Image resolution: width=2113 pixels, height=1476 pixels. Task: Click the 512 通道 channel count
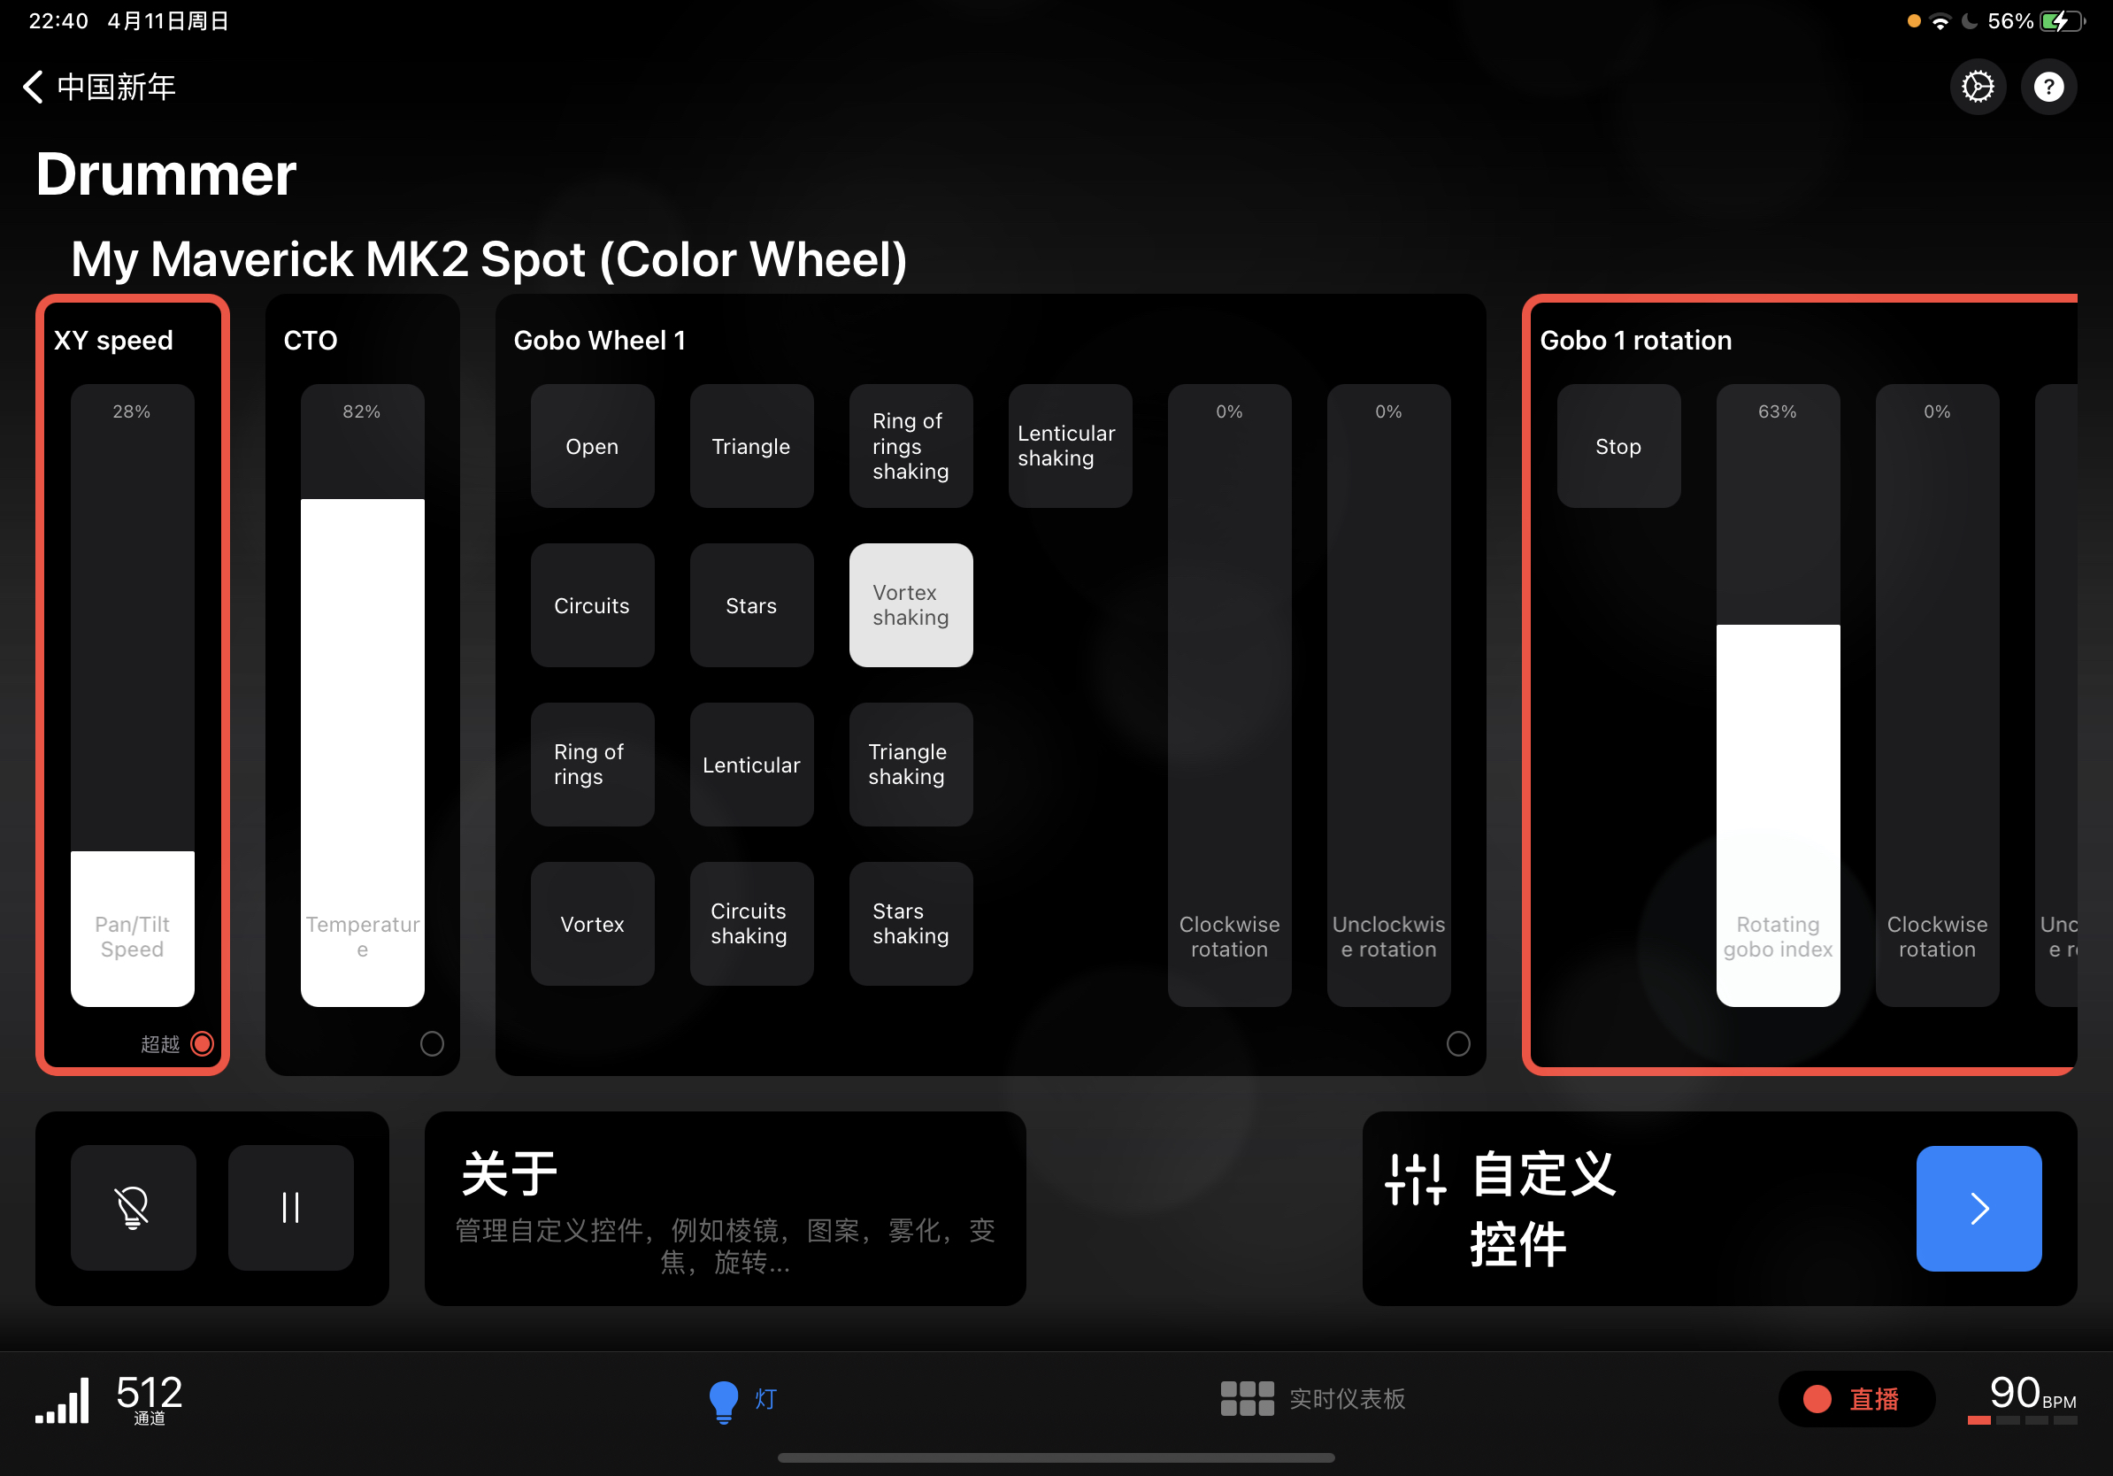click(x=149, y=1399)
